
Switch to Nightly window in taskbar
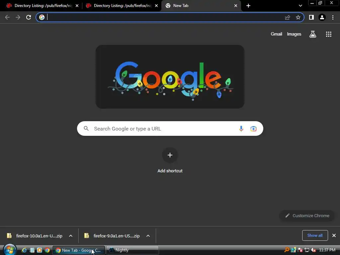point(132,250)
